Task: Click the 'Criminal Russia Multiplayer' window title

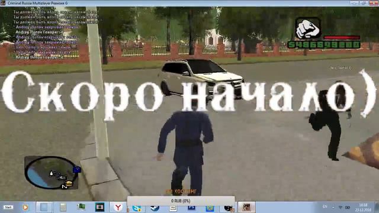Action: [x=38, y=3]
